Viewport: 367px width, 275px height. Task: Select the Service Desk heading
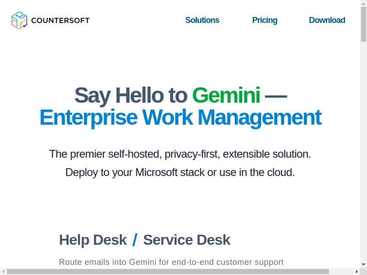tap(187, 240)
